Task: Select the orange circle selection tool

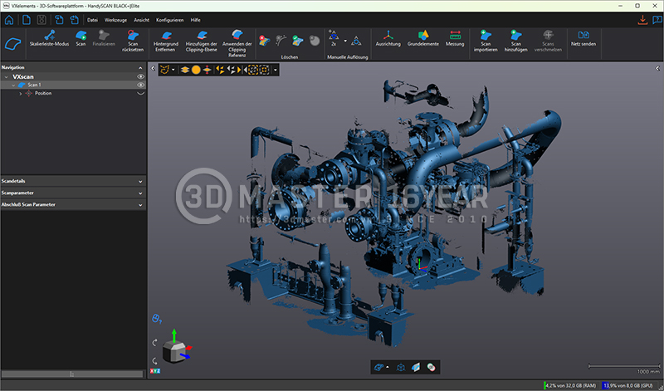Action: pos(196,70)
